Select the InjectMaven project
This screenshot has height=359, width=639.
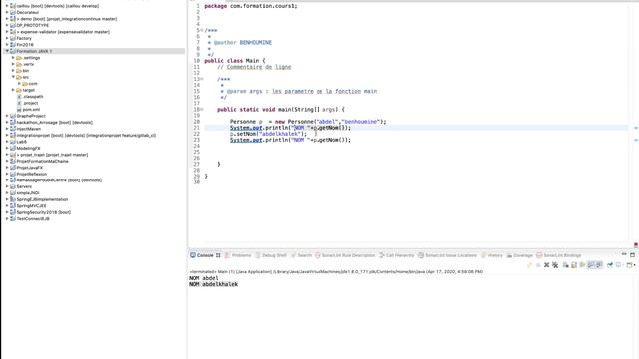pyautogui.click(x=29, y=129)
